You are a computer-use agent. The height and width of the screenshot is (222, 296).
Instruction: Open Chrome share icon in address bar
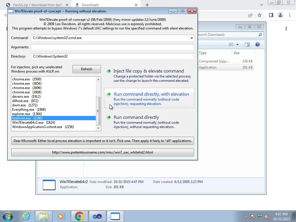pos(250,15)
